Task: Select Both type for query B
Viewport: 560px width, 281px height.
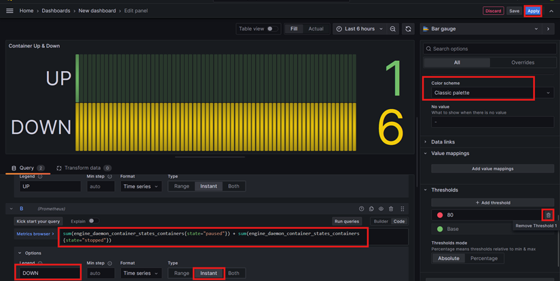Action: point(234,273)
